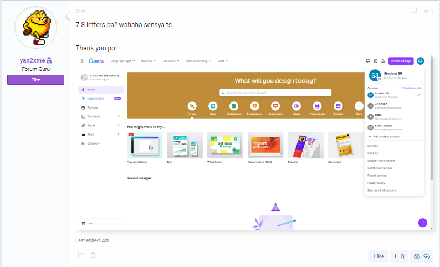Screen dimensions: 440x267
Task: Click the S3 avatar in the Canva header
Action: click(x=420, y=61)
